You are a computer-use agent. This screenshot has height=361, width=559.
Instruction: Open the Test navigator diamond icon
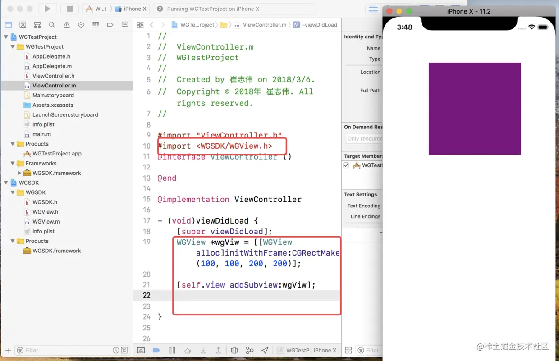point(81,25)
